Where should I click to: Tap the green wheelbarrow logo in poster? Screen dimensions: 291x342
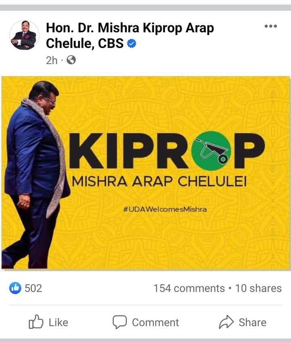(x=211, y=150)
